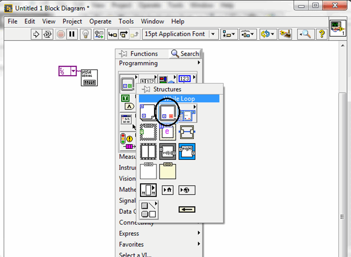Toggle Run Continuously mode
351x257 pixels.
point(47,34)
